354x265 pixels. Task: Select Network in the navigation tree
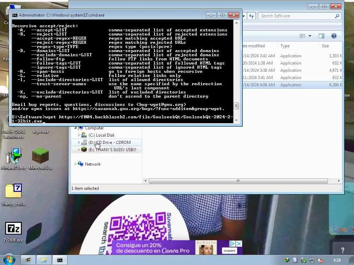[x=93, y=164]
